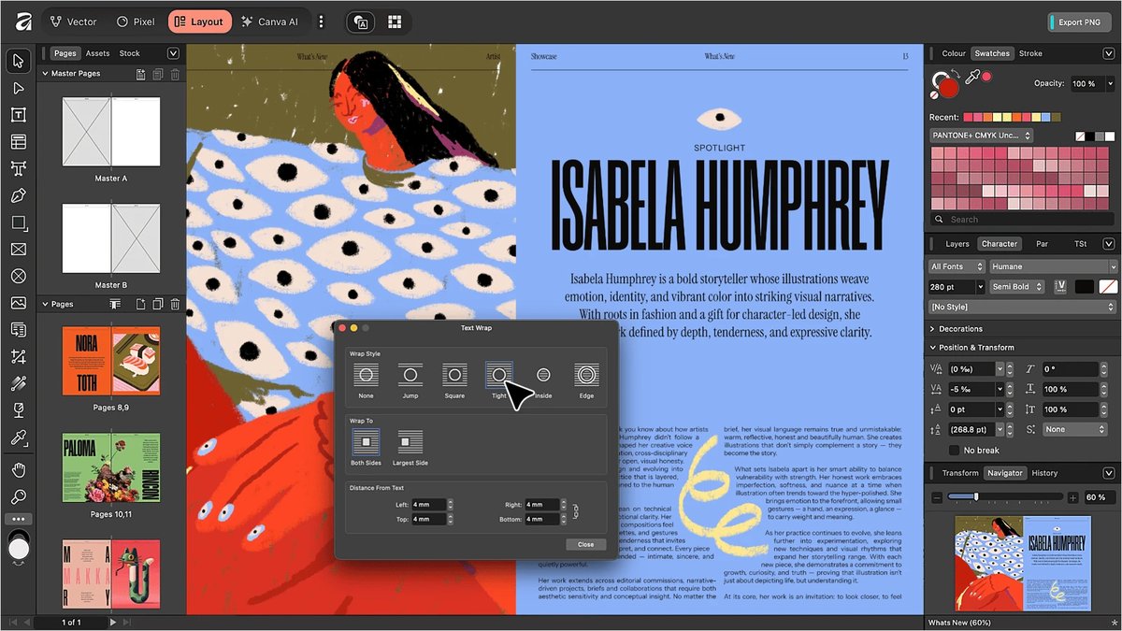Click the swatches panel eyedropper icon
This screenshot has width=1122, height=631.
(971, 79)
